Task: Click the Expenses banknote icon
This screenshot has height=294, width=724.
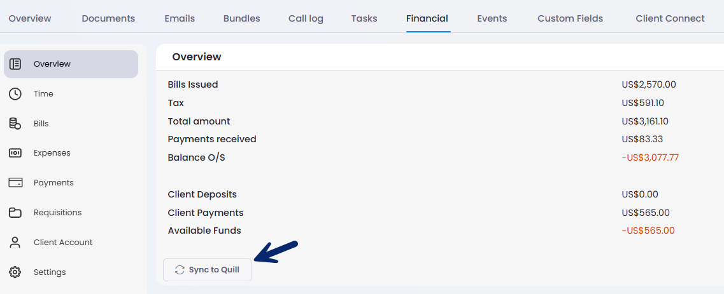Action: click(15, 153)
